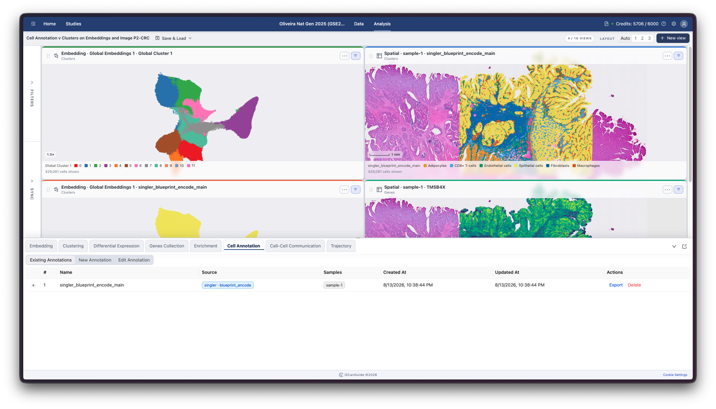Open the sidebar menu icon beside Home
The image size is (716, 409).
[x=33, y=24]
